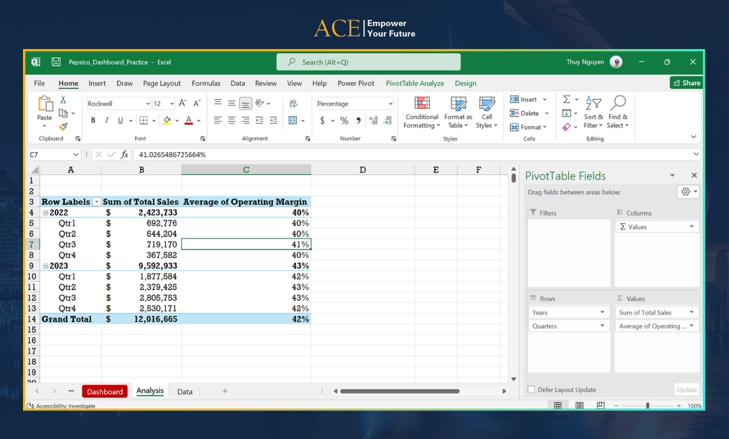Viewport: 729px width, 439px height.
Task: Enable the Defer Layout Update checkbox
Action: pyautogui.click(x=532, y=389)
